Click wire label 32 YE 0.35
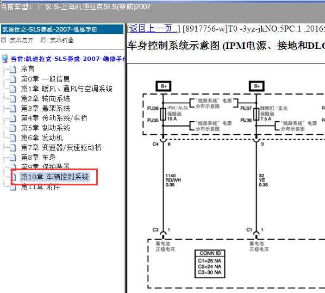Viewport: 325px width, 293px height. (x=263, y=180)
